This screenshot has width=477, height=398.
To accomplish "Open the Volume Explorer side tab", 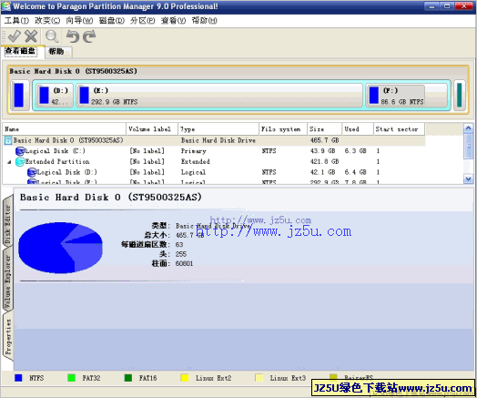I will (7, 281).
